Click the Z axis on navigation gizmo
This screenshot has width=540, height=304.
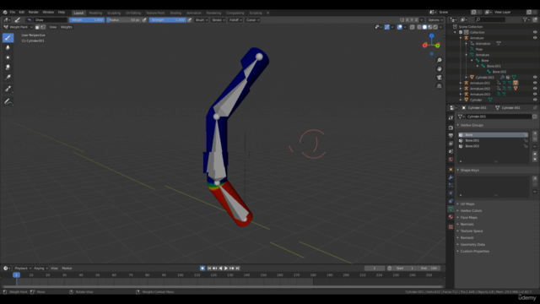coord(431,35)
